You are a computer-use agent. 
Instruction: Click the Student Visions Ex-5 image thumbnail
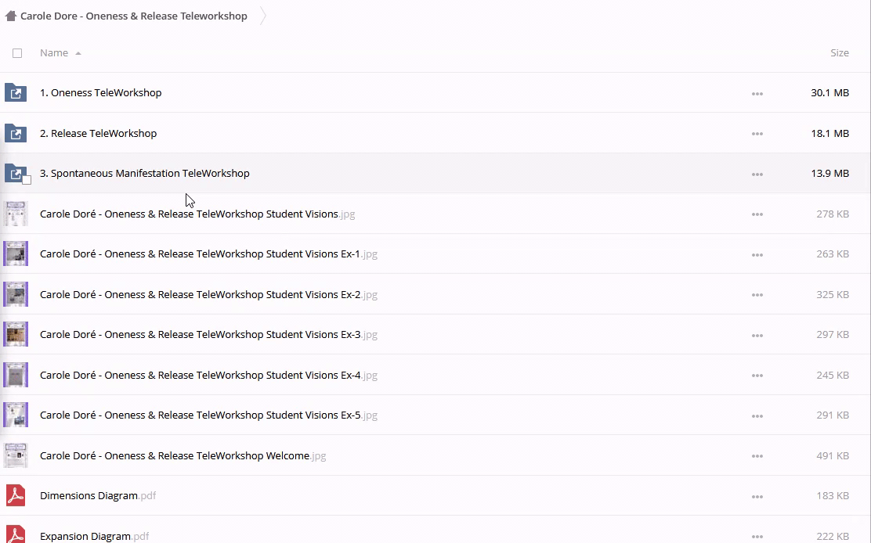tap(16, 415)
